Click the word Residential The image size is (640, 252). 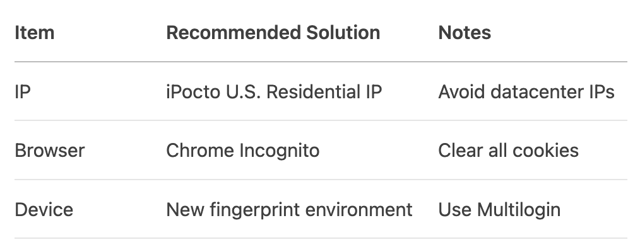(305, 92)
